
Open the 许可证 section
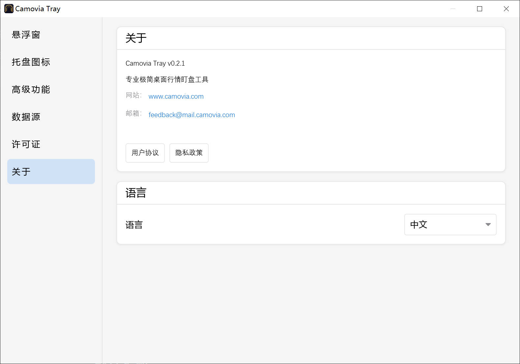(51, 144)
